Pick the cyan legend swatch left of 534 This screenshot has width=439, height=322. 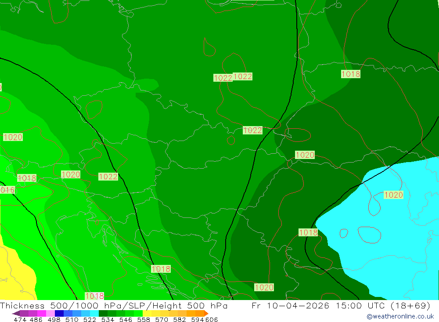94,313
